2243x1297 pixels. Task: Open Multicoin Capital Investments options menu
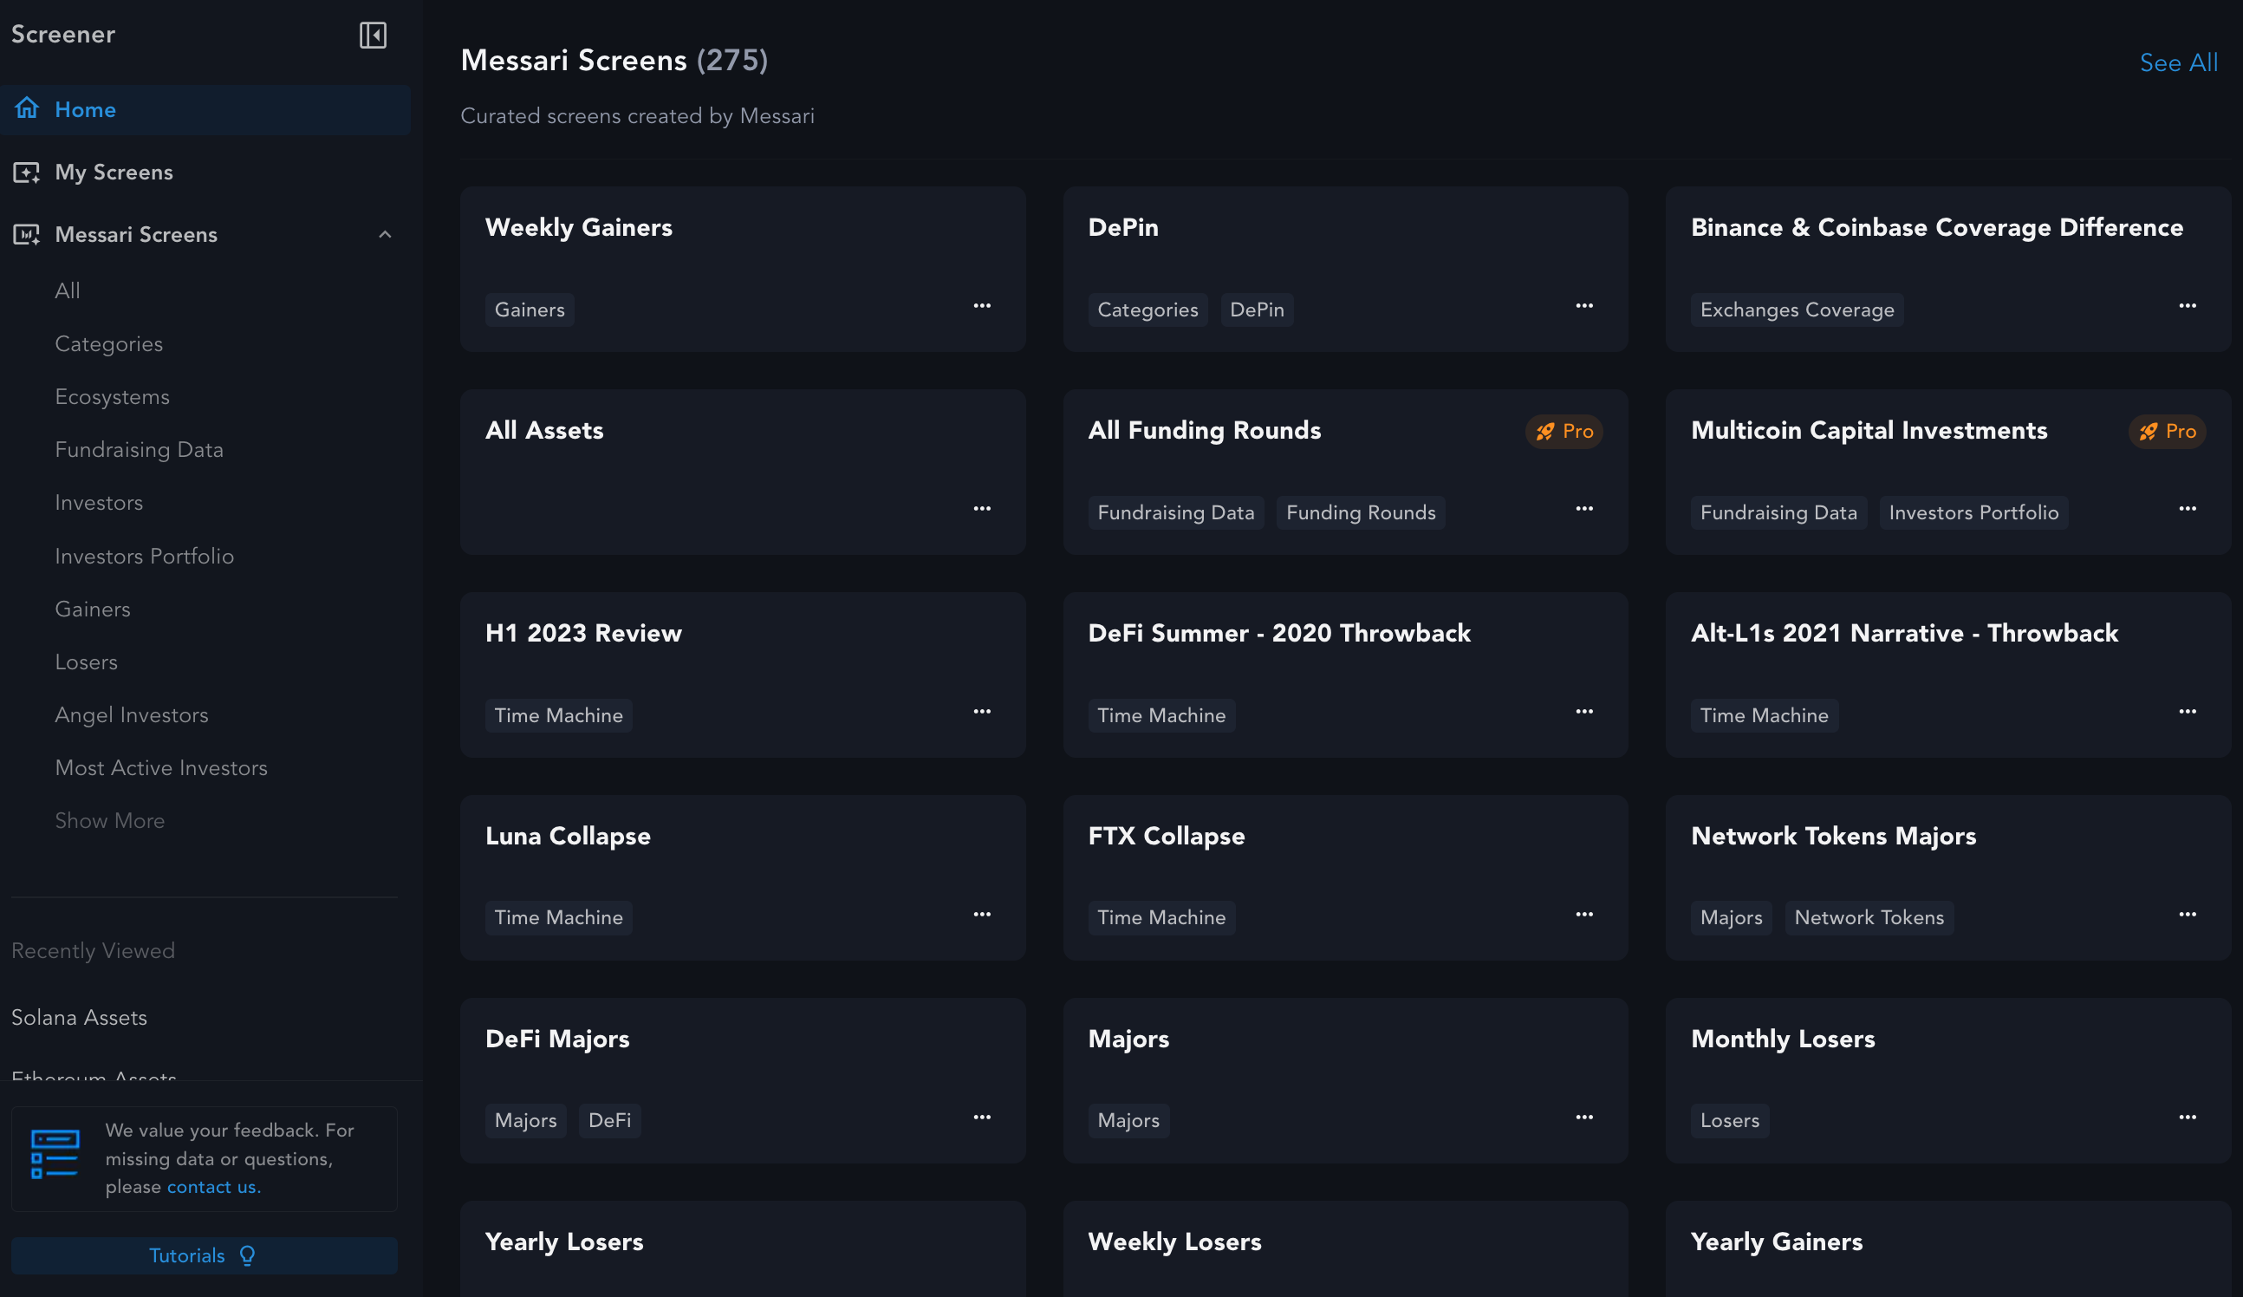tap(2187, 508)
